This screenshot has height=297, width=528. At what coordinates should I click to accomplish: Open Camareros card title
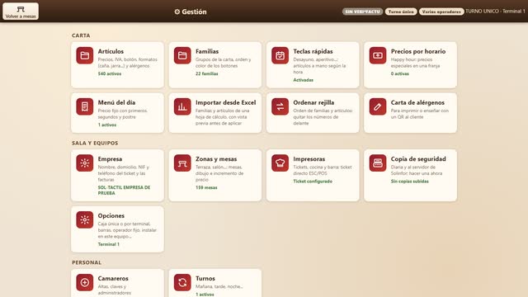click(x=113, y=279)
